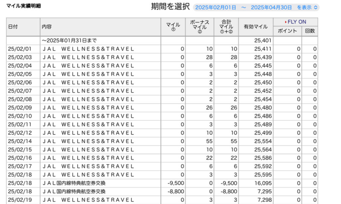
Task: Click valid miles value 7,295
Action: pos(265,191)
